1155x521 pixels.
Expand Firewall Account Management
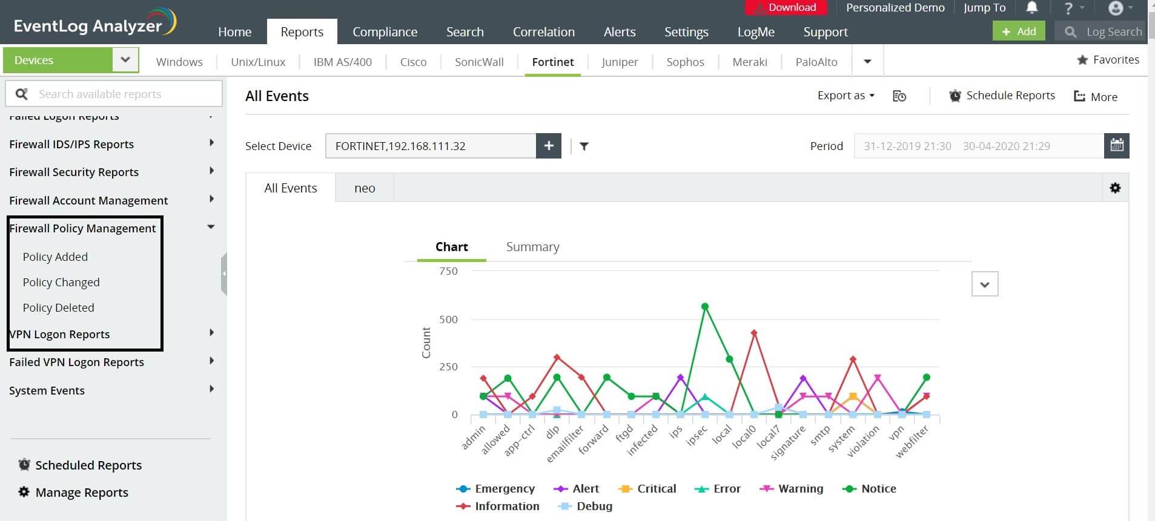click(211, 199)
